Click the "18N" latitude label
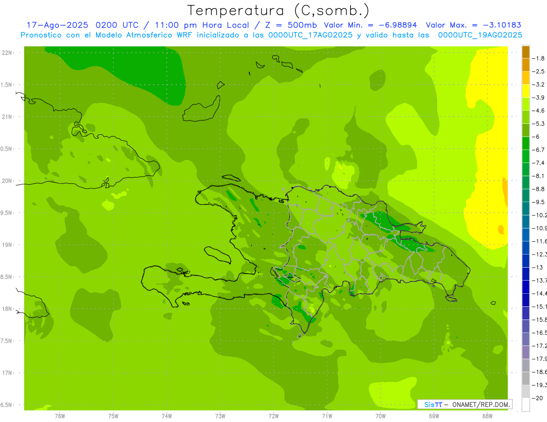This screenshot has height=422, width=547. pos(8,309)
